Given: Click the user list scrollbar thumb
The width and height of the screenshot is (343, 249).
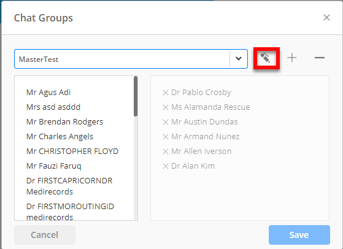Looking at the screenshot, I should tap(136, 96).
